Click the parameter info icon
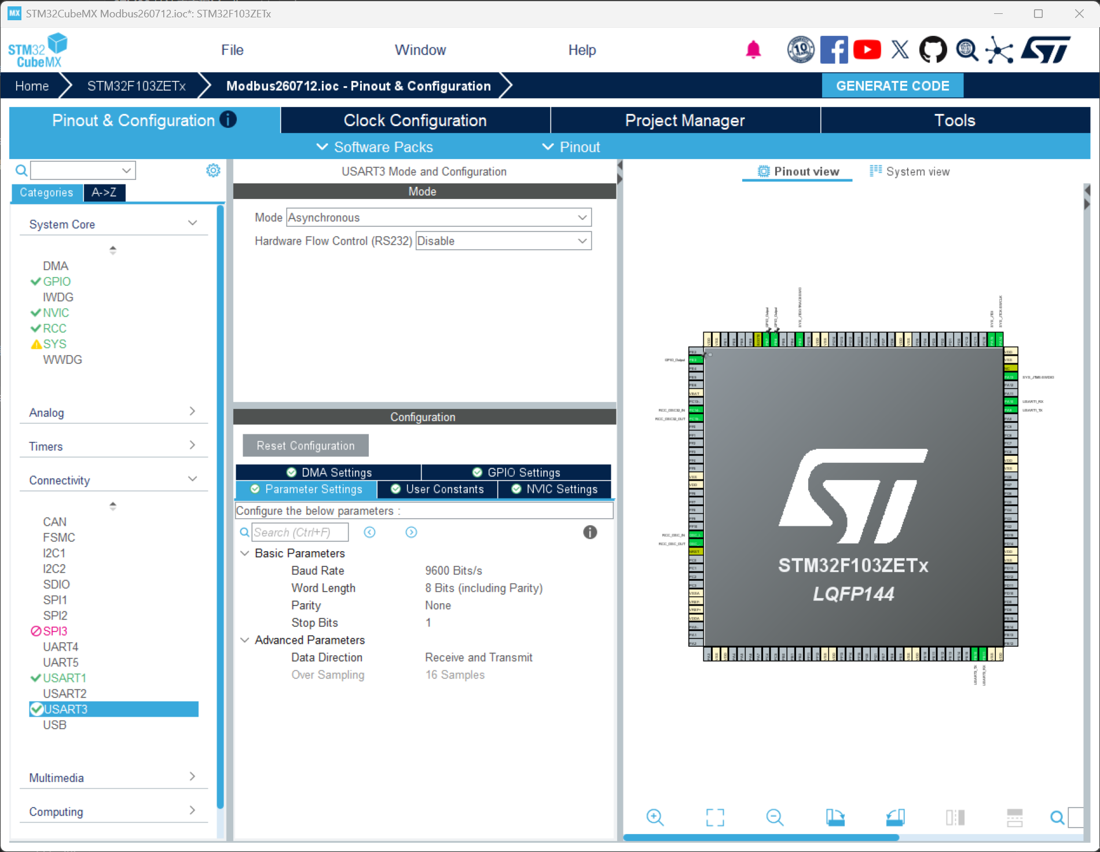This screenshot has height=852, width=1100. 590,532
